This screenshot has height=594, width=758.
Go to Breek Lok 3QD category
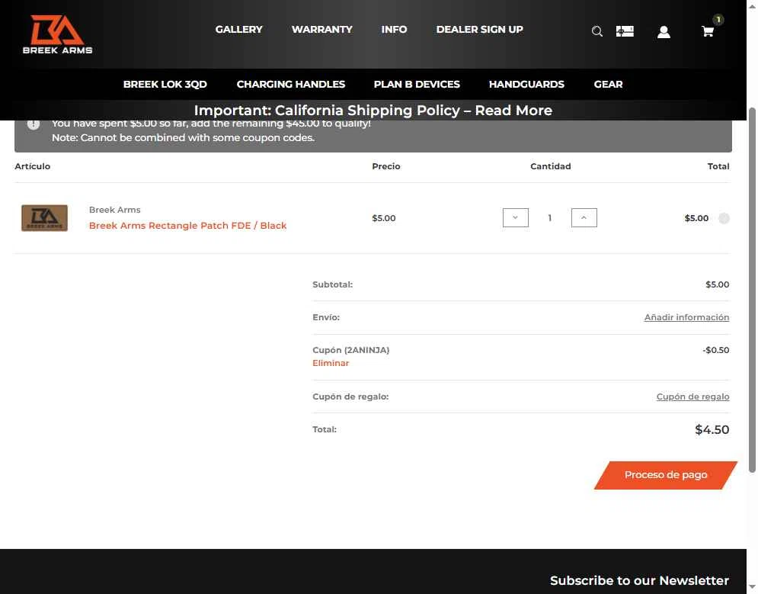point(165,84)
